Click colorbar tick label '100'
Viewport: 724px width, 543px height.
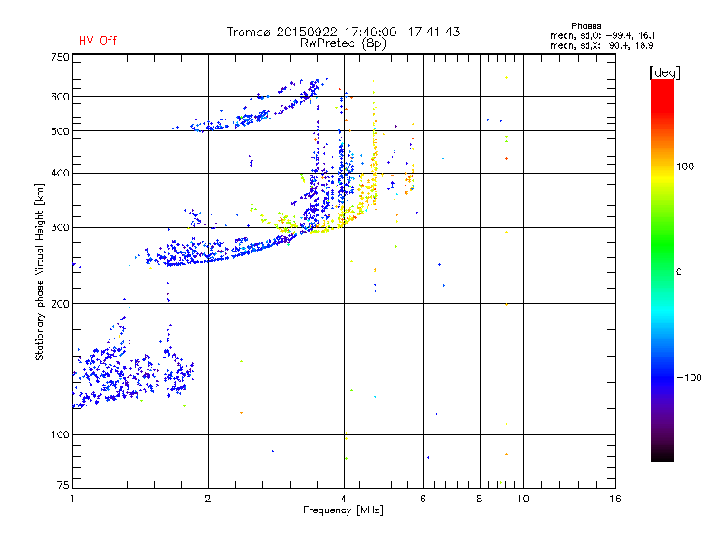(685, 167)
